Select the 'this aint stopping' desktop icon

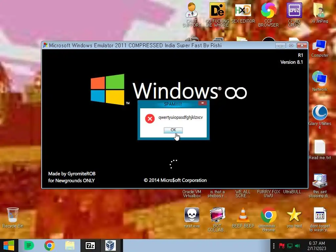pyautogui.click(x=320, y=186)
